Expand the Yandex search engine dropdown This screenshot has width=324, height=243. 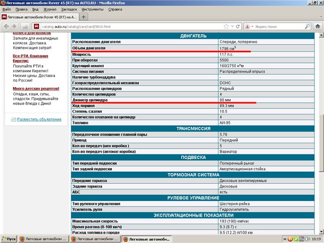click(x=249, y=26)
